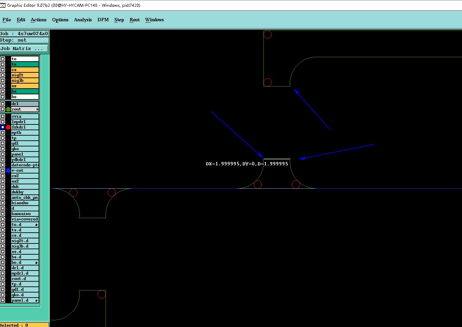This screenshot has width=462, height=327.
Task: Open the Options menu
Action: (60, 20)
